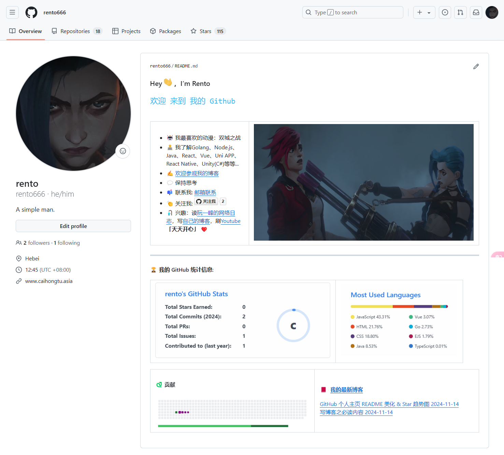Click the C grade rank circle
The width and height of the screenshot is (504, 455).
[293, 326]
